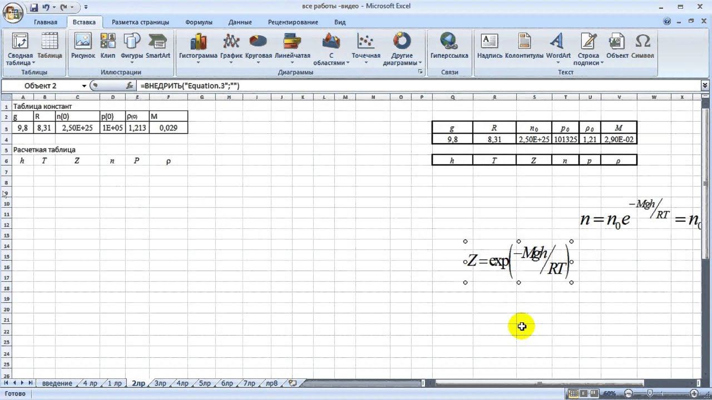Expand the formula bar
The height and width of the screenshot is (400, 712).
pyautogui.click(x=705, y=86)
